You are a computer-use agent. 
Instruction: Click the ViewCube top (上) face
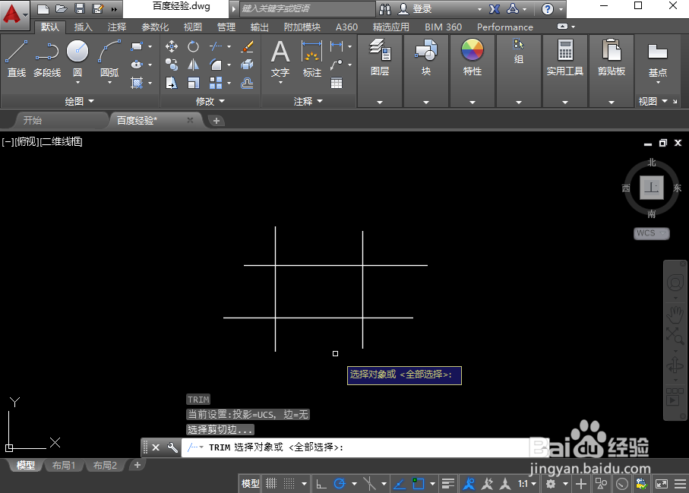652,187
